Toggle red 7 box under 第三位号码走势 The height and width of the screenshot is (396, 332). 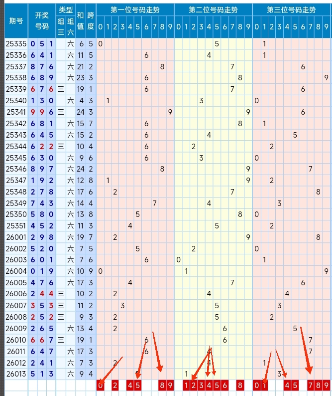[x=311, y=385]
